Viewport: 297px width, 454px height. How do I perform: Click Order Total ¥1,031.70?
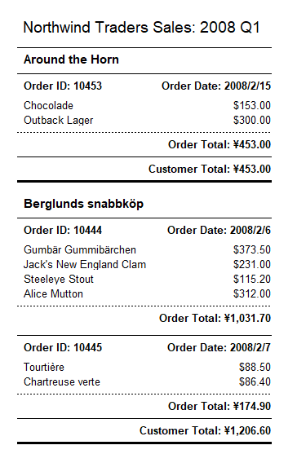tap(215, 318)
